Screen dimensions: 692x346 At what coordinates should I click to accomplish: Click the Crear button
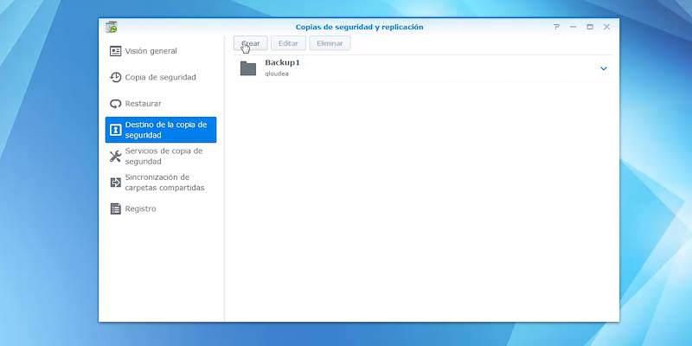pos(250,43)
